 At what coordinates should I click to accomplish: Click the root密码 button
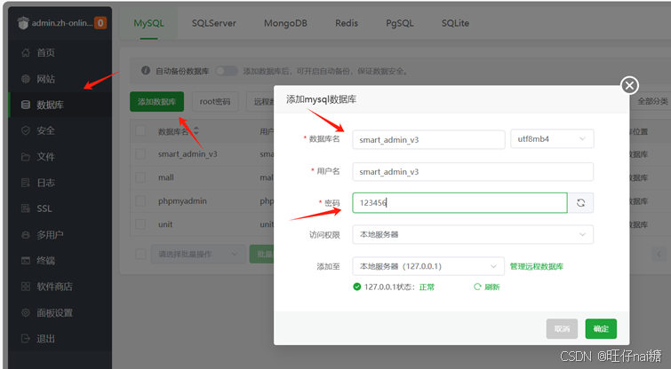tap(215, 102)
